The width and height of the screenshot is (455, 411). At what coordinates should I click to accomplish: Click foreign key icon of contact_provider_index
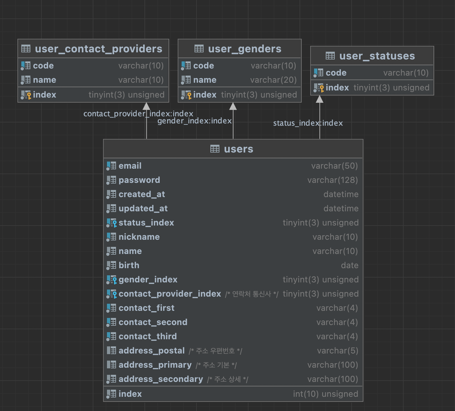pos(111,294)
